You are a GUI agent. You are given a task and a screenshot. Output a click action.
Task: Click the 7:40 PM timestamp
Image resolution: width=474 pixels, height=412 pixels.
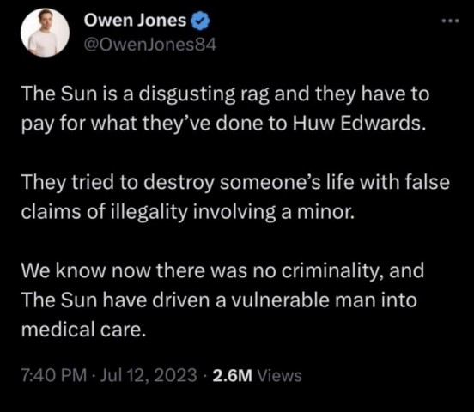54,375
